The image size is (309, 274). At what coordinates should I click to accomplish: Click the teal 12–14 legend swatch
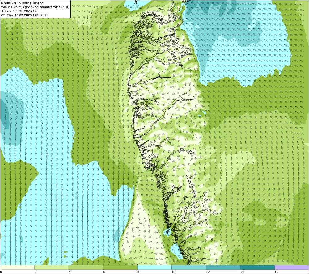(223, 268)
